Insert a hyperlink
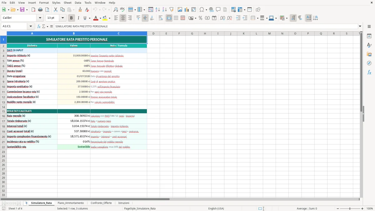This screenshot has height=211, width=375. pyautogui.click(x=211, y=10)
